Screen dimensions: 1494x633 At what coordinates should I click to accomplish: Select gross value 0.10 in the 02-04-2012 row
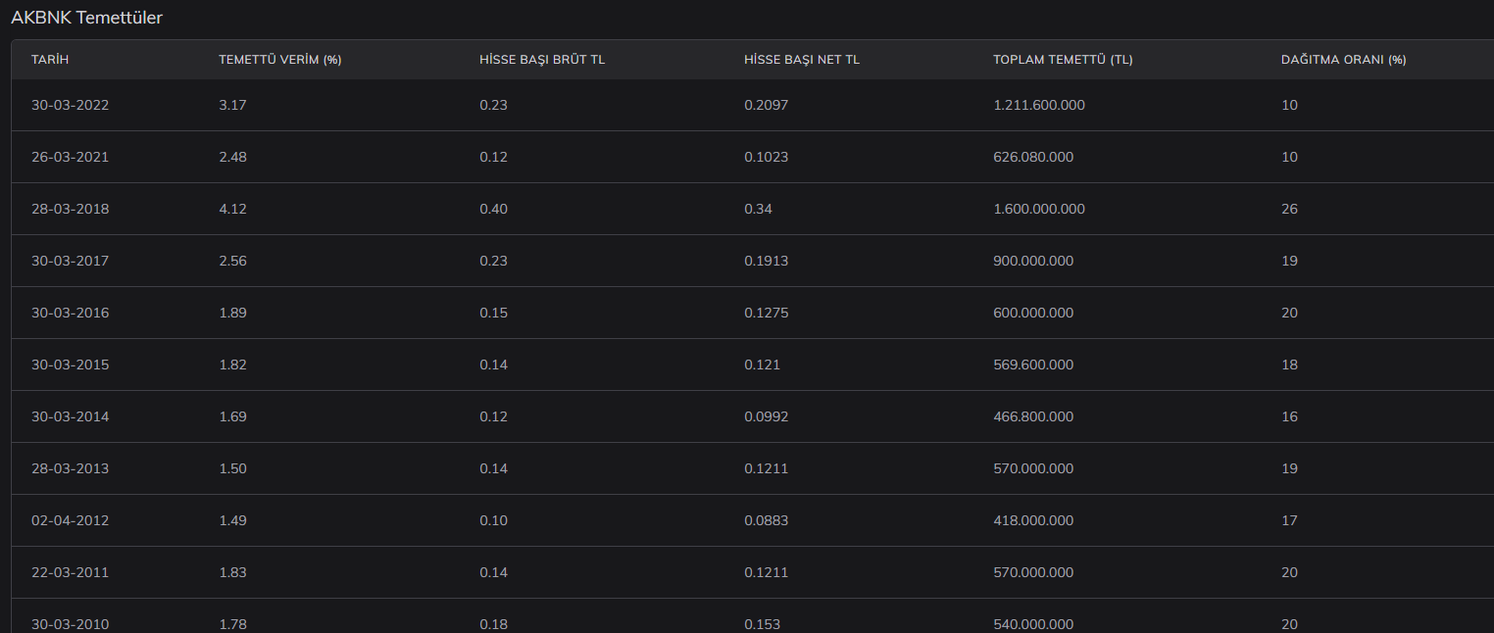(493, 520)
